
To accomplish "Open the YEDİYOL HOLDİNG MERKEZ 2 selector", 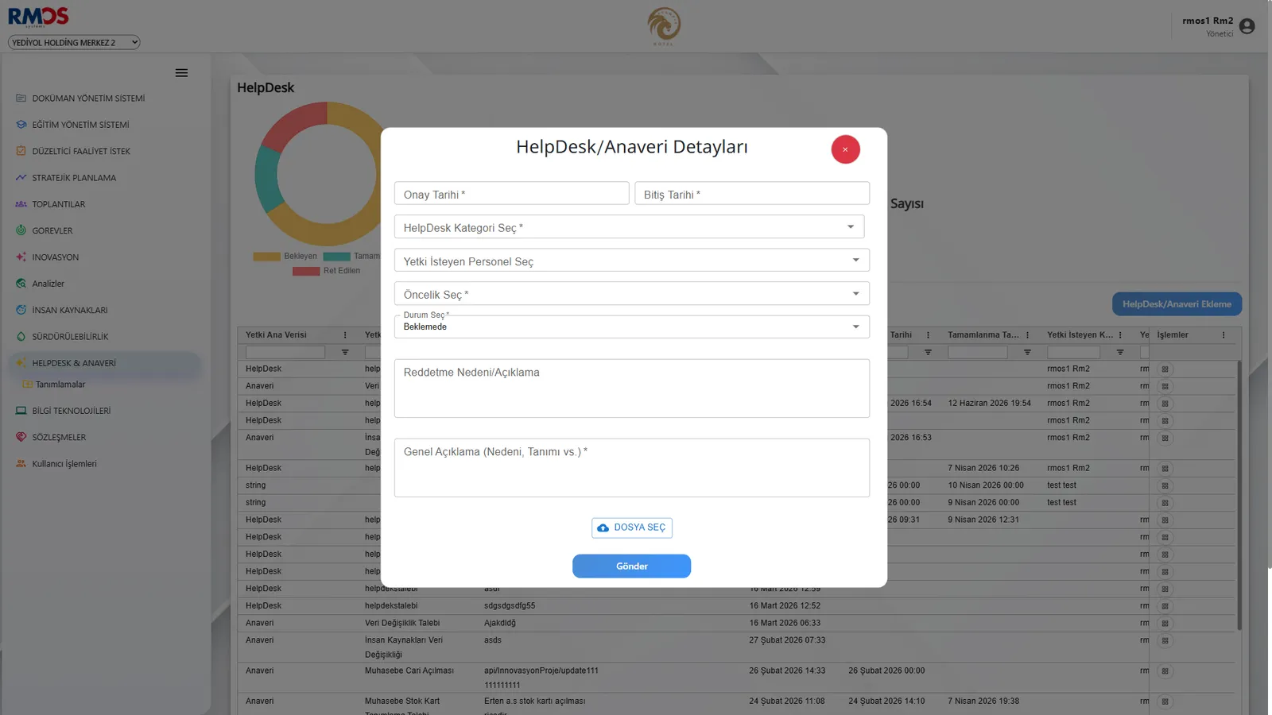I will click(x=74, y=42).
